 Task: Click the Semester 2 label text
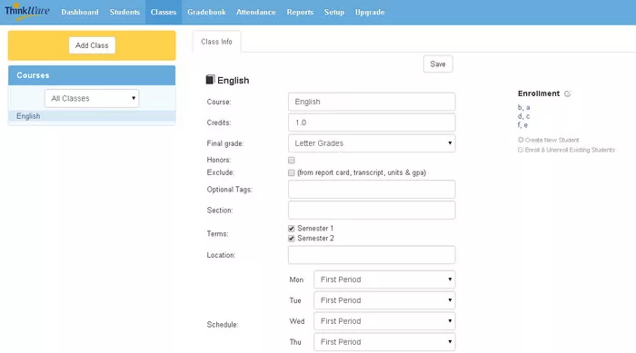315,239
